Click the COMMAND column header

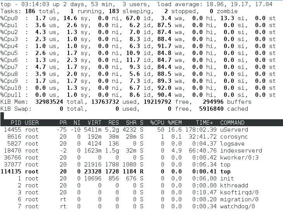[x=232, y=123]
